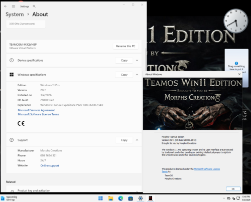Launch File Explorer from the taskbar
The height and width of the screenshot is (202, 251).
(x=110, y=198)
